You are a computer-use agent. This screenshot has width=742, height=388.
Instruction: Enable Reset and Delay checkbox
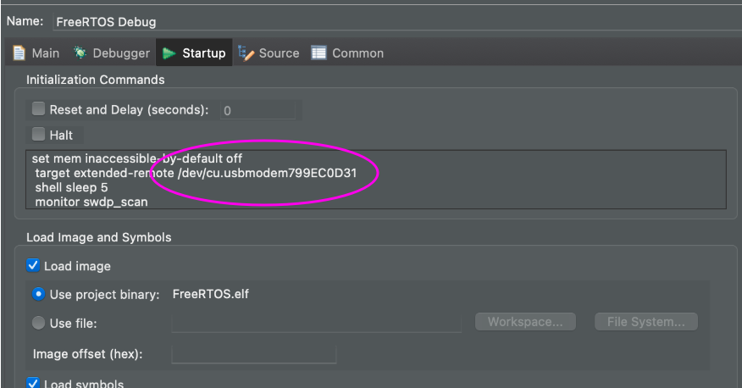click(38, 108)
